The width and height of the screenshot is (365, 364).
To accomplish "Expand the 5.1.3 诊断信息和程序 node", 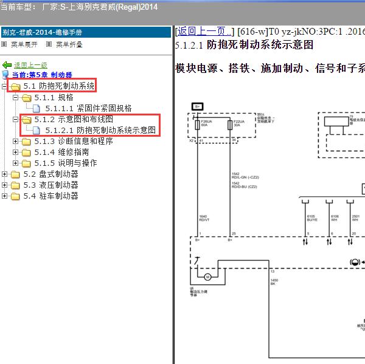I will tap(15, 141).
